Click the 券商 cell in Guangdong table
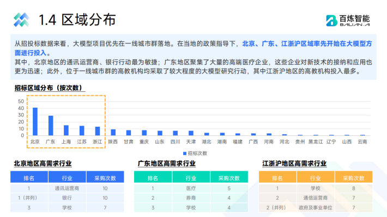 pos(191,198)
